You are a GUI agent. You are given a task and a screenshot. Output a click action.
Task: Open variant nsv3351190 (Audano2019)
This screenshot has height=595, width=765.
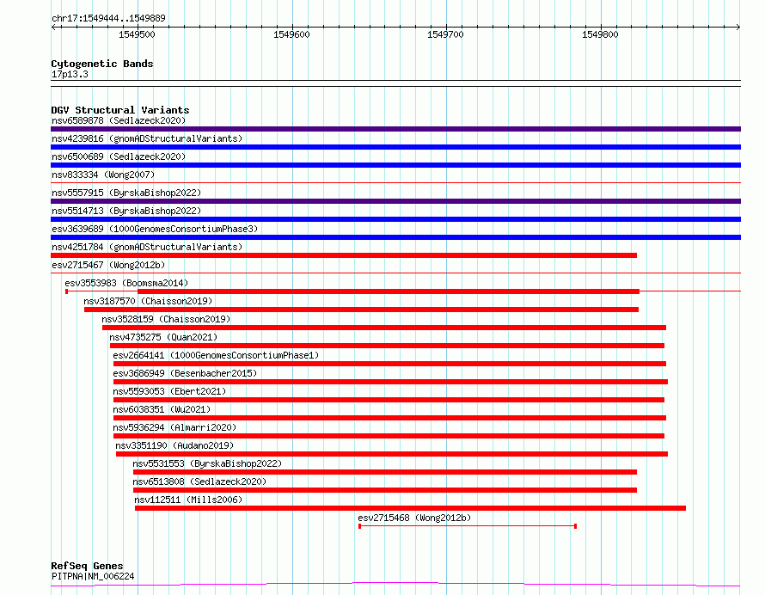[174, 445]
